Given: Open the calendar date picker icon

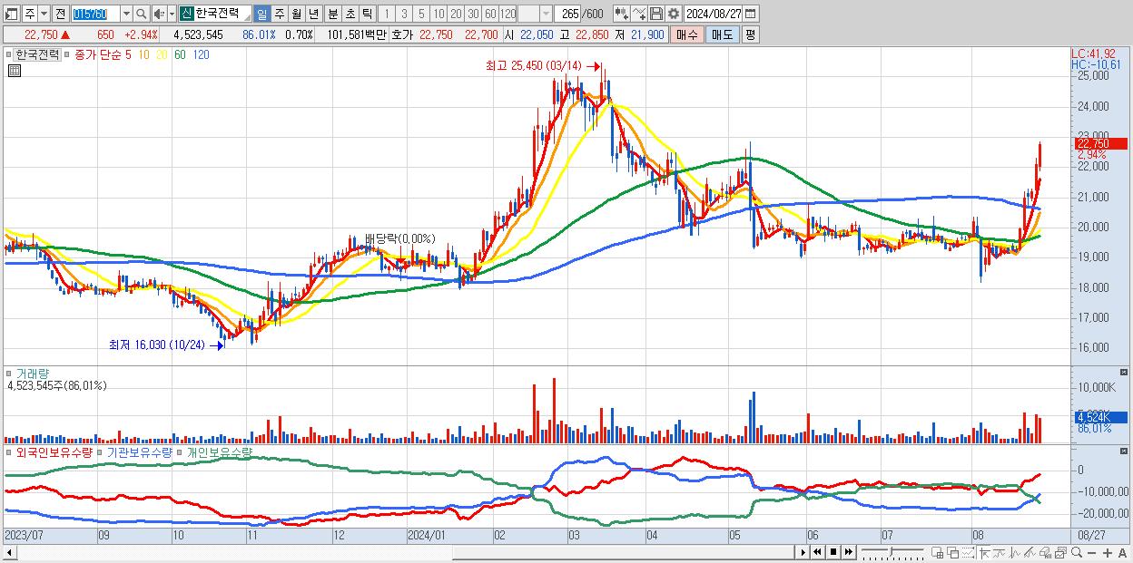Looking at the screenshot, I should [x=751, y=14].
